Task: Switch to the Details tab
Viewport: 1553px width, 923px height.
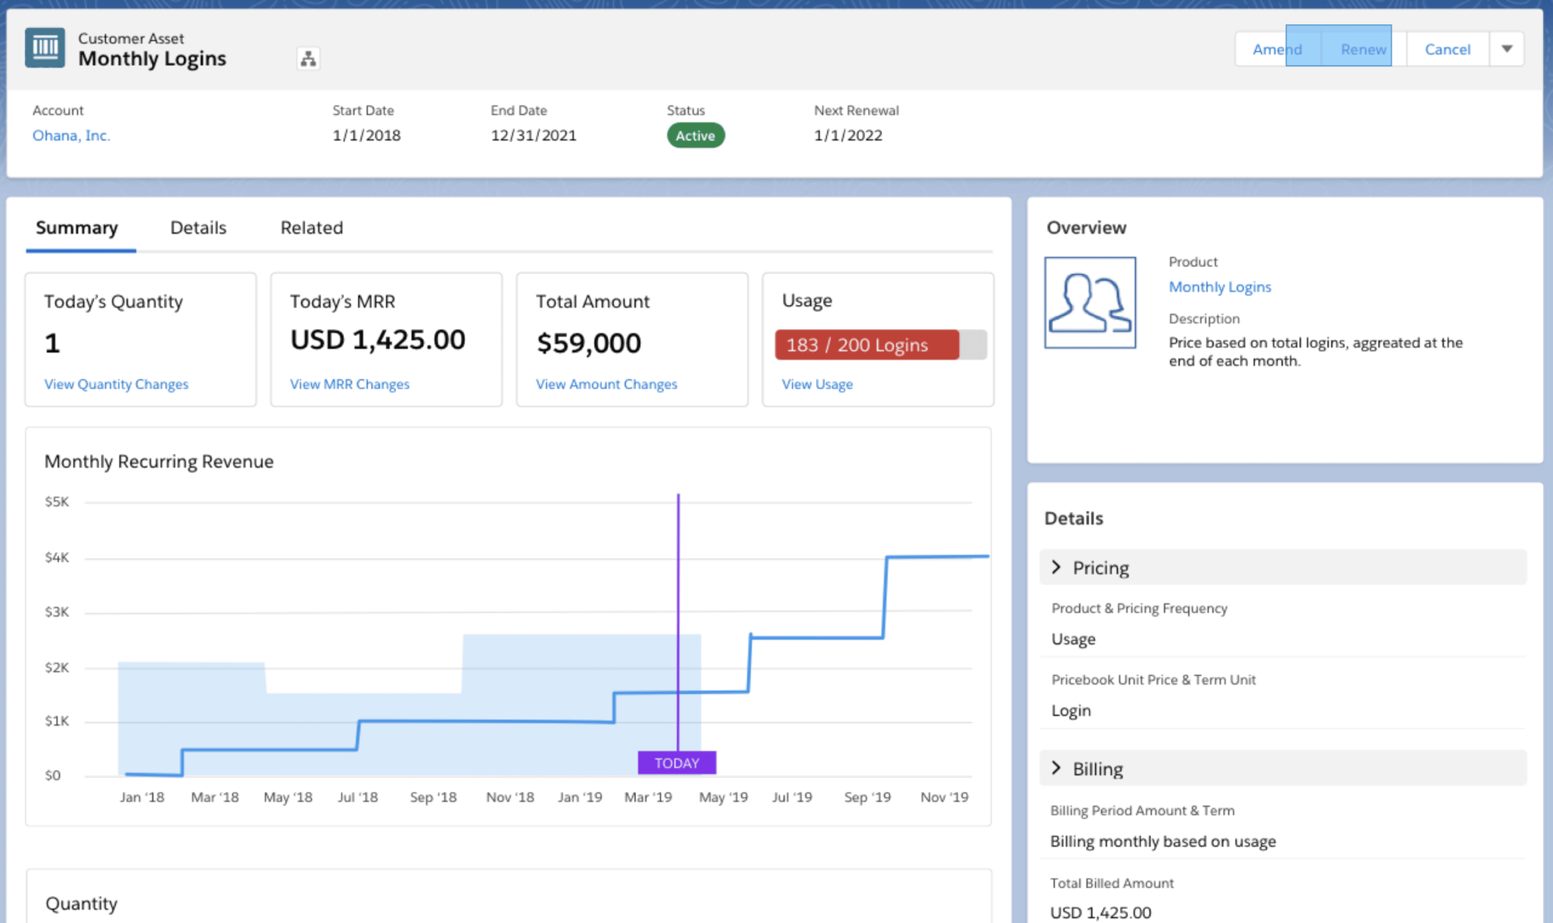Action: pyautogui.click(x=198, y=227)
